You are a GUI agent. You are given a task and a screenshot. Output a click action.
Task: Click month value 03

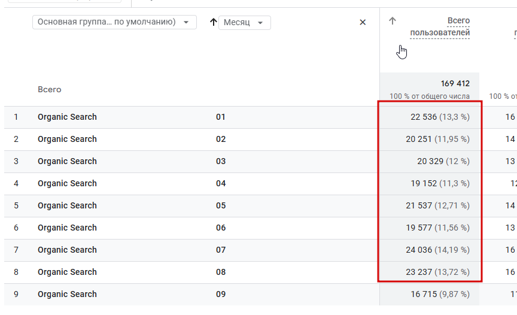221,161
